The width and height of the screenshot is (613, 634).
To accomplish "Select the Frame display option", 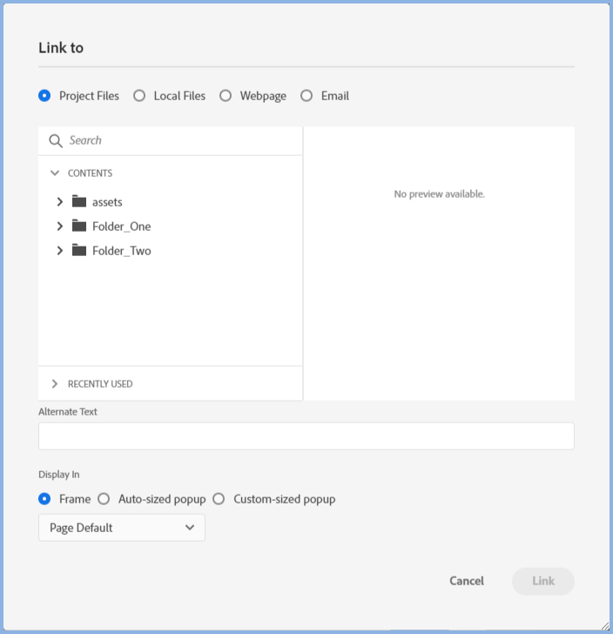I will 44,499.
